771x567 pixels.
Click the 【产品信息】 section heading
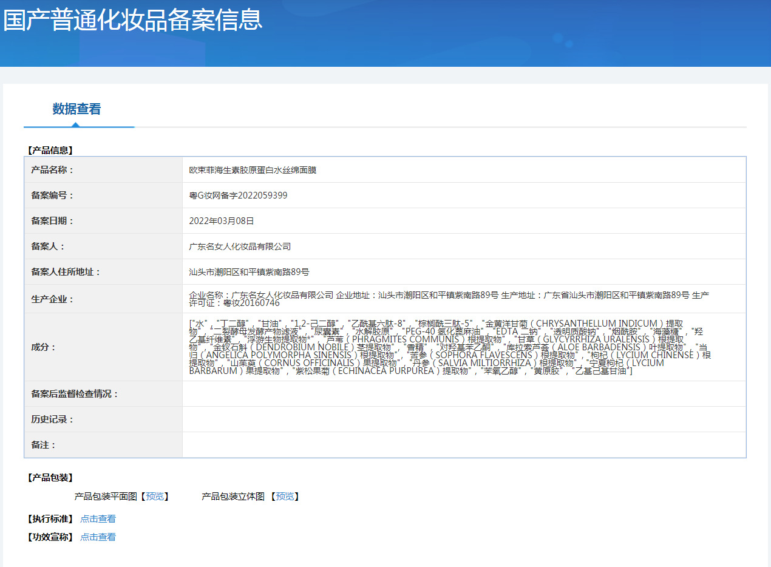point(50,150)
